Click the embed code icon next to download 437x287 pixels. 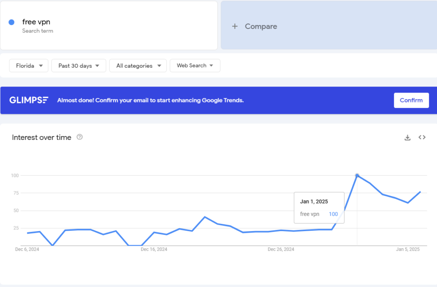[x=422, y=137]
